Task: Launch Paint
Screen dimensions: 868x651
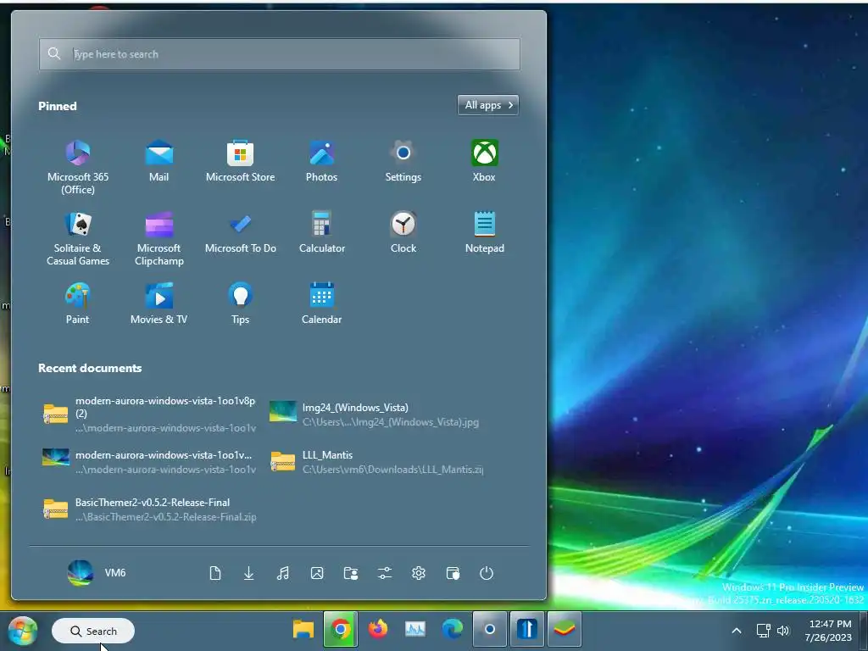Action: click(x=77, y=303)
